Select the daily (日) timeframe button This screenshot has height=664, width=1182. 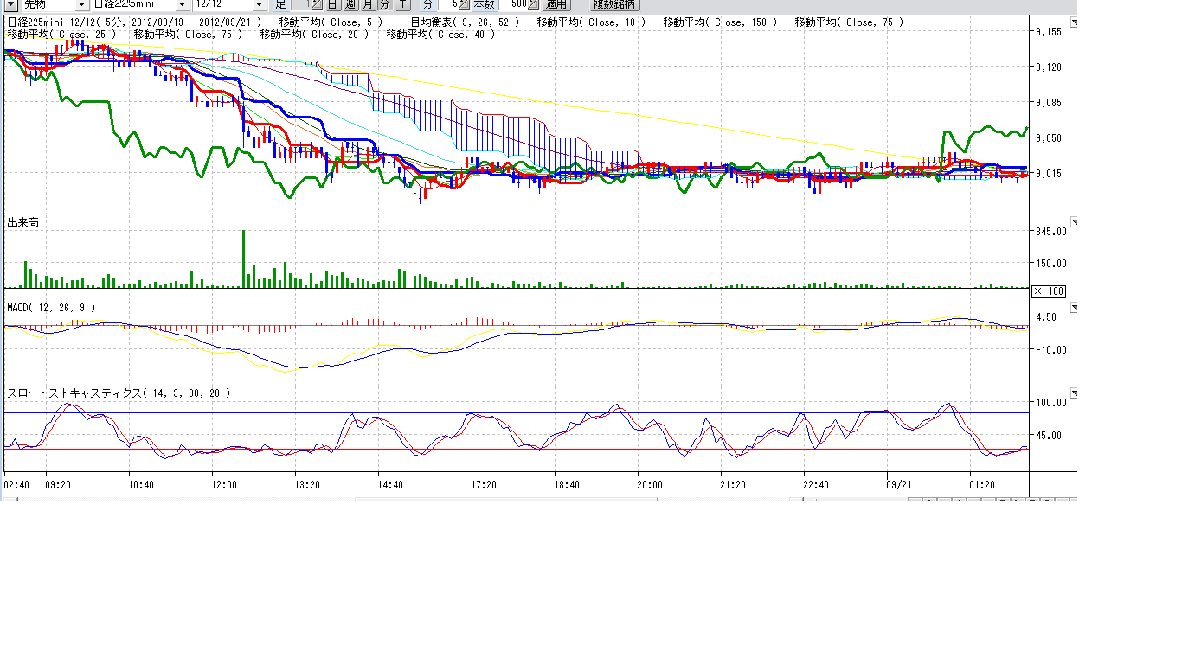[333, 4]
